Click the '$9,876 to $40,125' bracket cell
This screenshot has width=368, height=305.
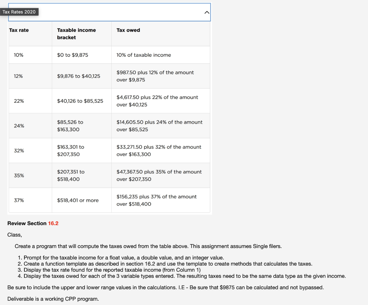coord(82,76)
